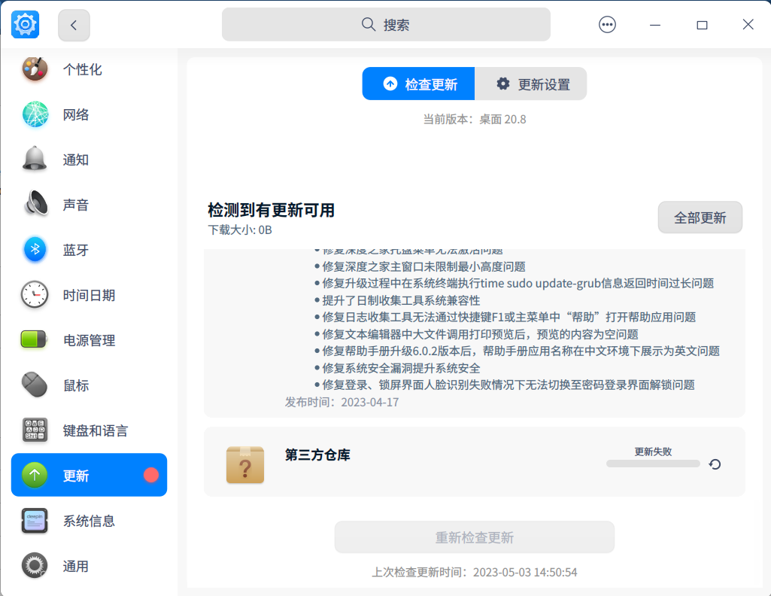Image resolution: width=771 pixels, height=596 pixels.
Task: Click the green 更新 arrow icon
Action: pos(35,475)
